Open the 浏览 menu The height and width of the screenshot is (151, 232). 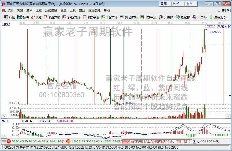(20, 10)
